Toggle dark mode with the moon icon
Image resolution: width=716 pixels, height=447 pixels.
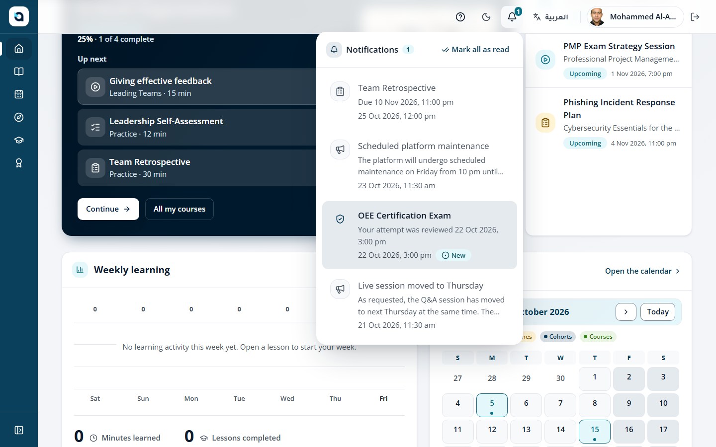click(x=486, y=17)
